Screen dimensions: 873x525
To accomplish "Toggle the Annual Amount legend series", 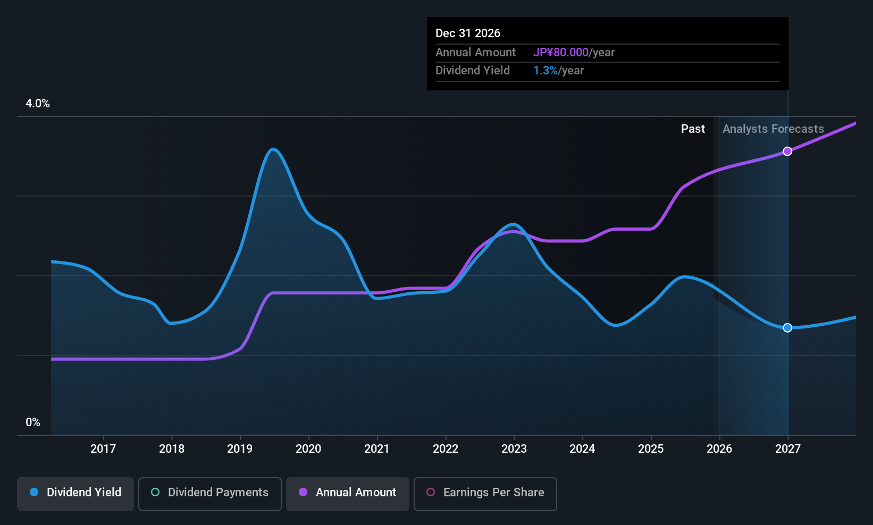I will [348, 493].
